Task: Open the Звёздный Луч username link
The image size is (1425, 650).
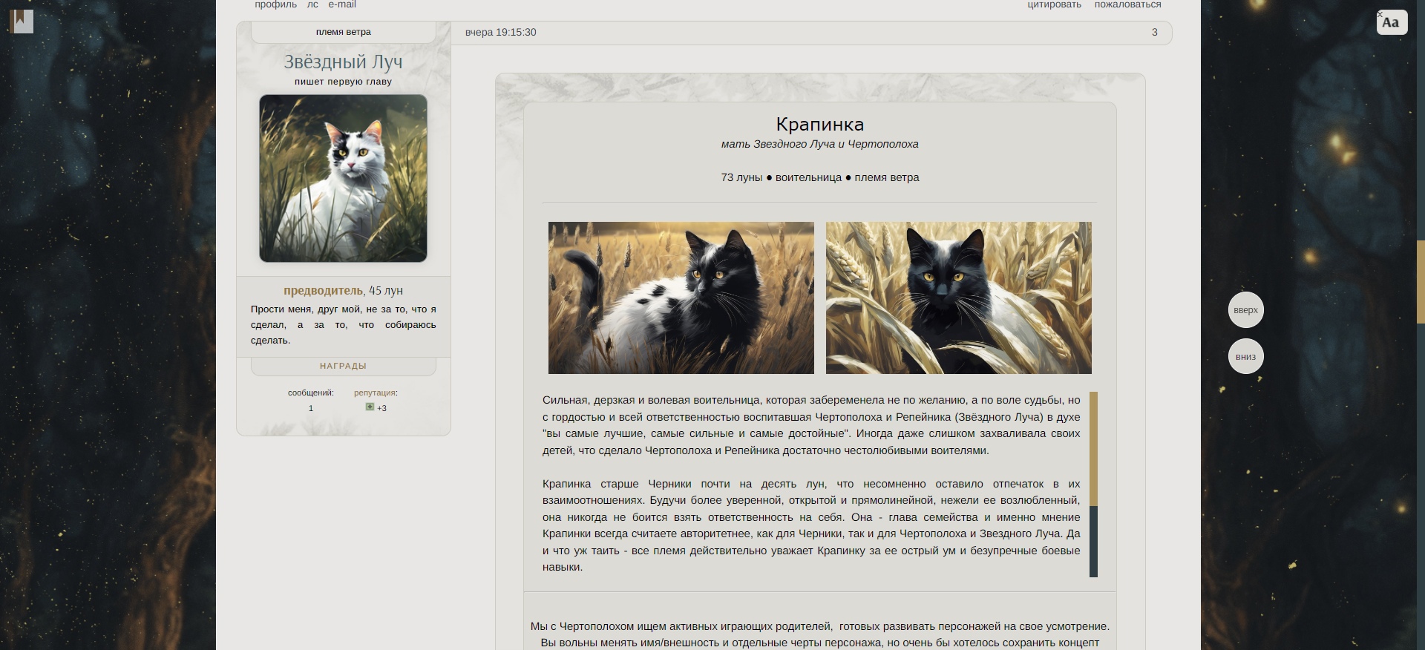Action: tap(343, 62)
